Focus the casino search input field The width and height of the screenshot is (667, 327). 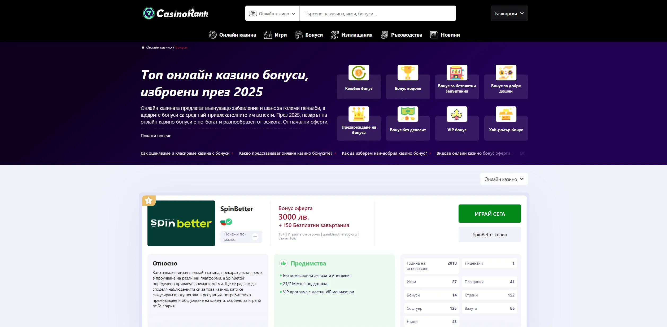click(377, 14)
